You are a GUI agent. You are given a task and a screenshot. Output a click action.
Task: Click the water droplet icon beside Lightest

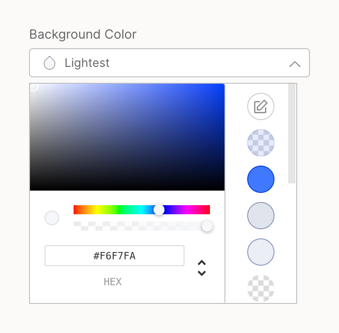point(50,63)
